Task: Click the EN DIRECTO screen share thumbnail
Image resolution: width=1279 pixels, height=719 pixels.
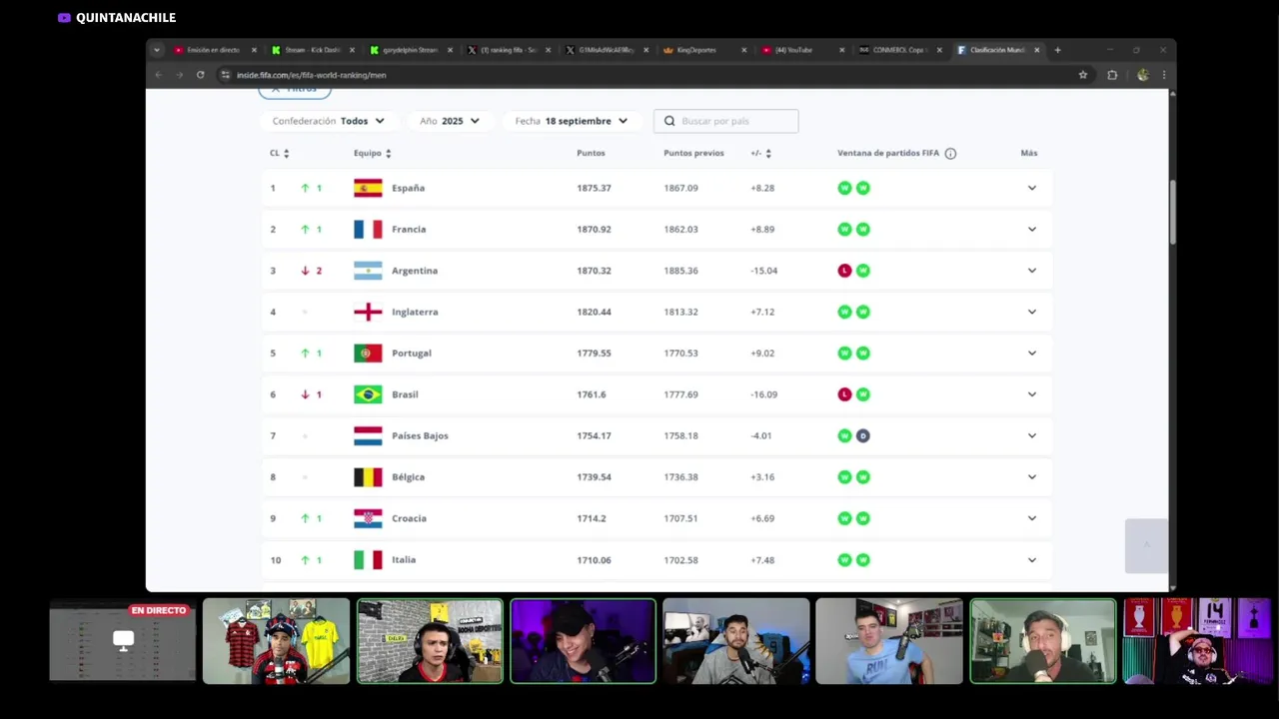Action: click(x=123, y=641)
